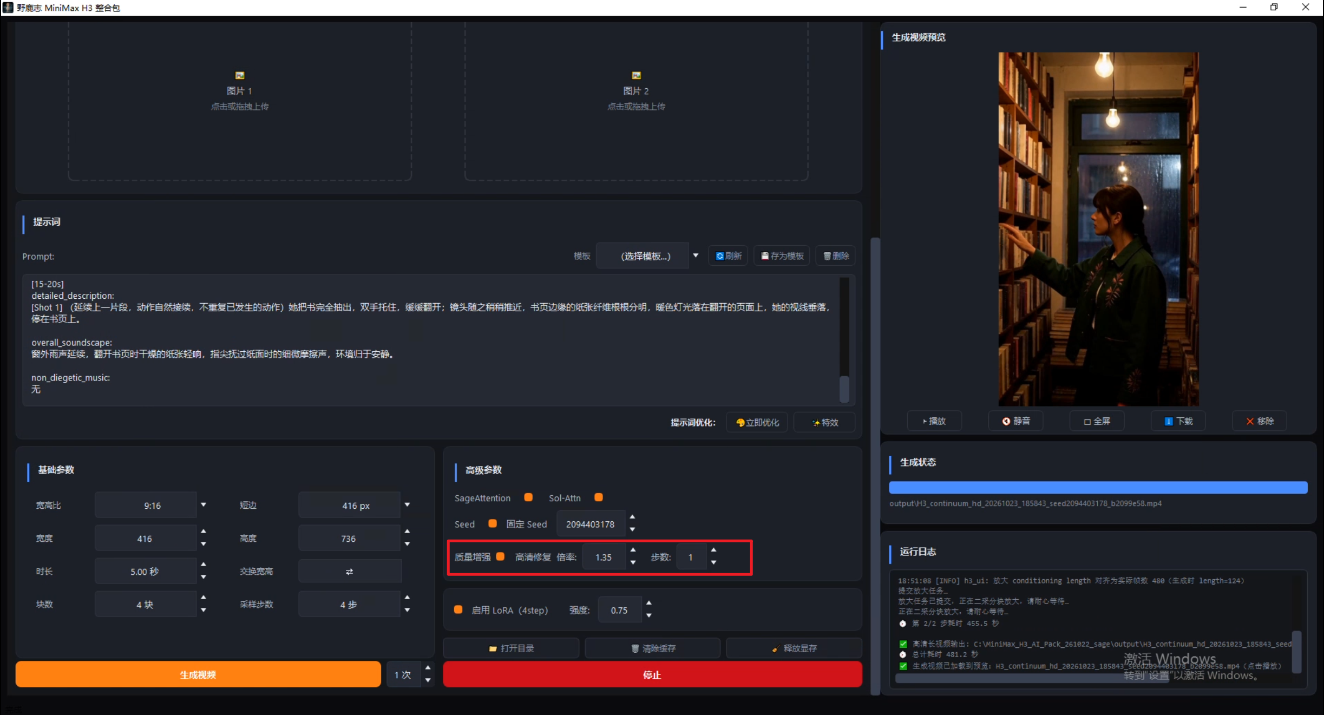Increase the 宽度 value with up arrow
The image size is (1324, 715).
pyautogui.click(x=204, y=532)
